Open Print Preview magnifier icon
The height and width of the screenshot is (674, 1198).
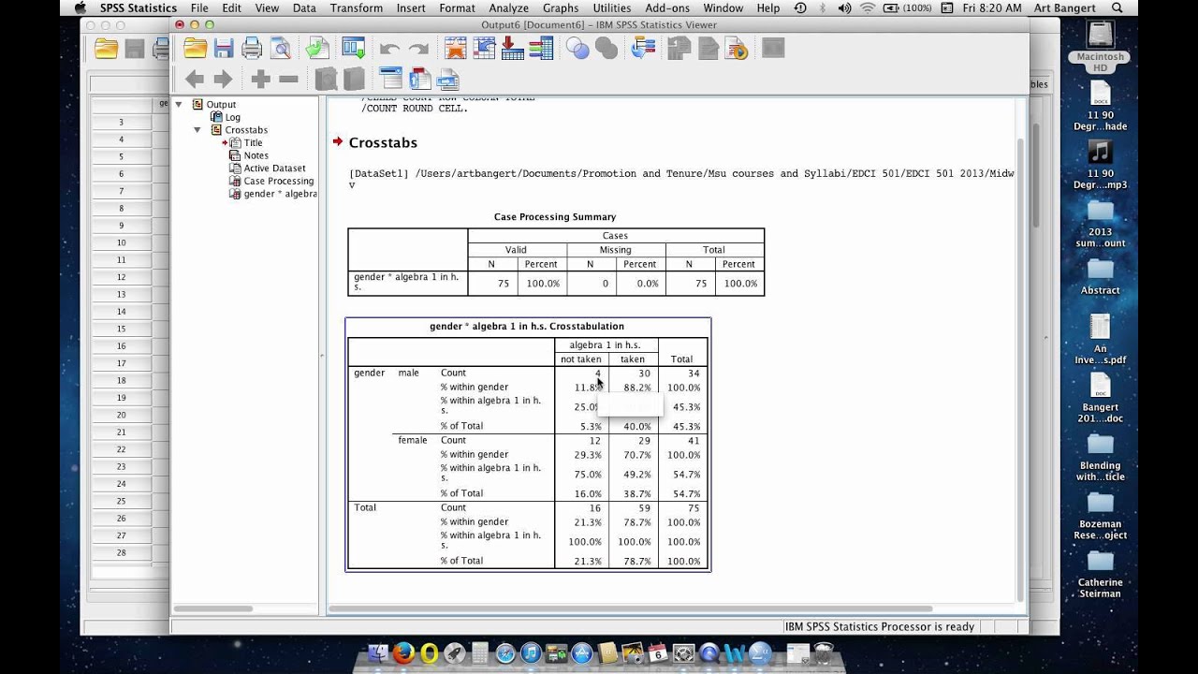click(281, 49)
